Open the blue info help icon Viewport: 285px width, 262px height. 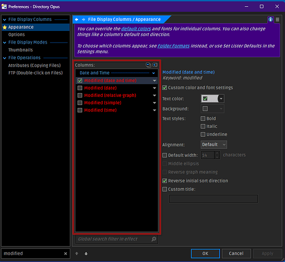coord(270,19)
